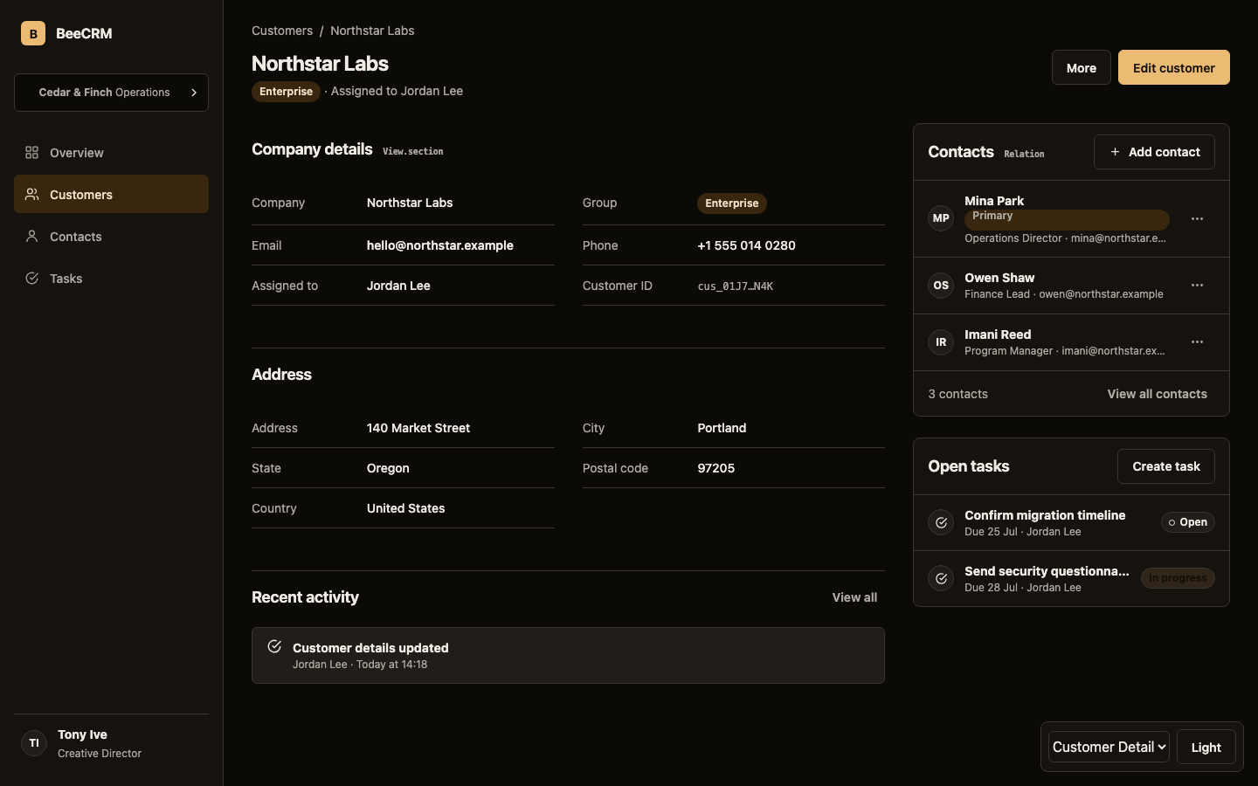Click the Customer details updated activity entry
The width and height of the screenshot is (1258, 786).
(568, 655)
